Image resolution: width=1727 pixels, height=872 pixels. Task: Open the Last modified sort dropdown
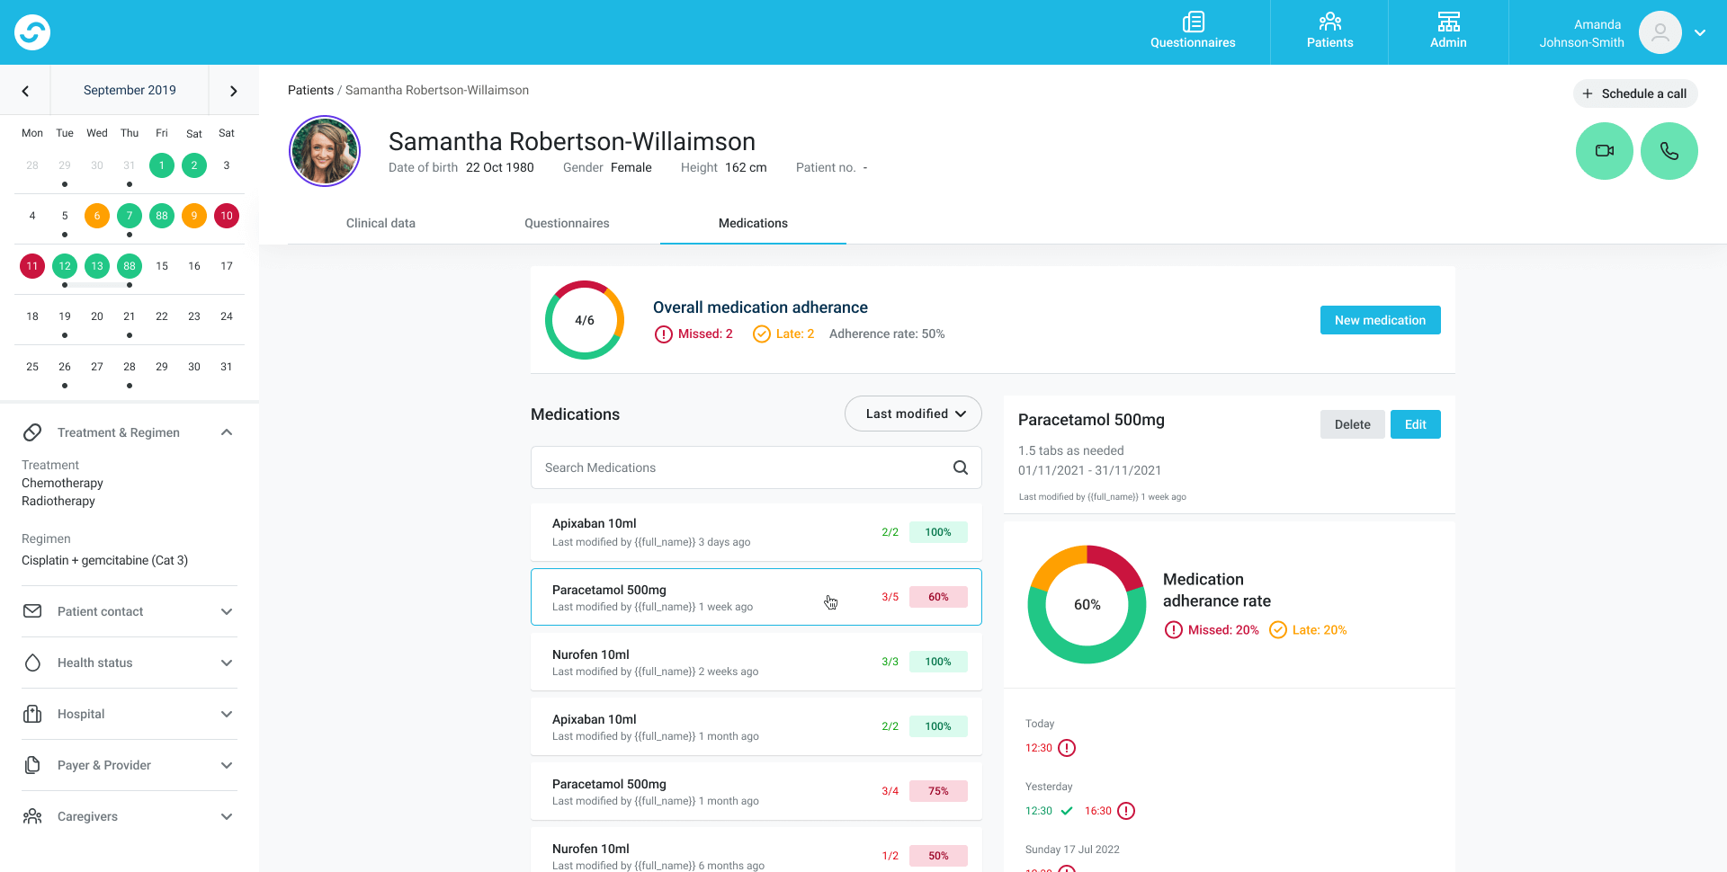[913, 414]
